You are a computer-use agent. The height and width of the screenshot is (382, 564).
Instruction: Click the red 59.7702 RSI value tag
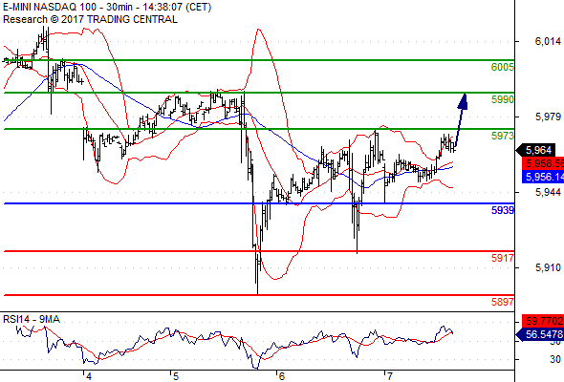(543, 321)
